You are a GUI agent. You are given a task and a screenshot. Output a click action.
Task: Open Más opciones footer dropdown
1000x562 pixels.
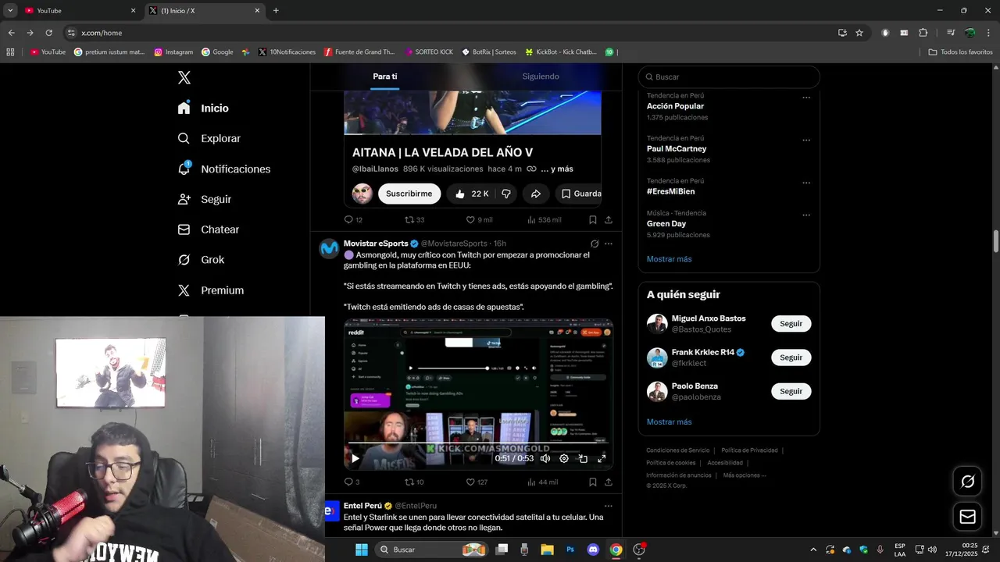744,475
